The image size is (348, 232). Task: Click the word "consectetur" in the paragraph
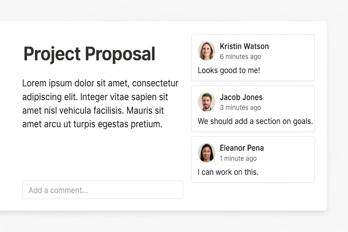(x=155, y=83)
